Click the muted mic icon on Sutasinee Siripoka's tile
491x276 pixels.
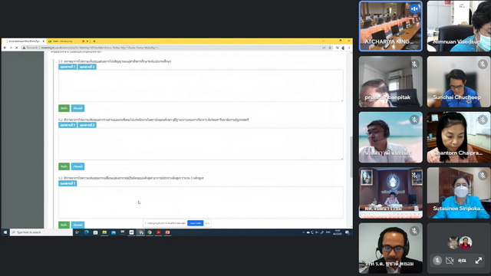point(483,176)
